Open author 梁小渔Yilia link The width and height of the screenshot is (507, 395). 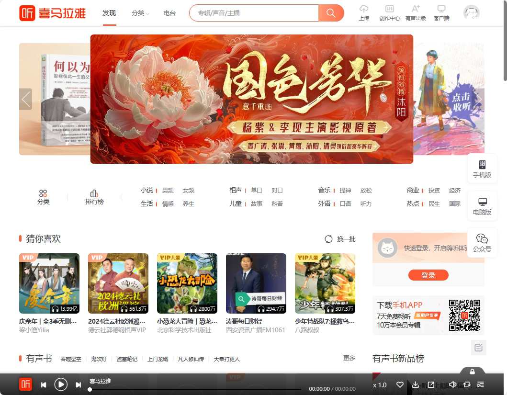pyautogui.click(x=34, y=330)
